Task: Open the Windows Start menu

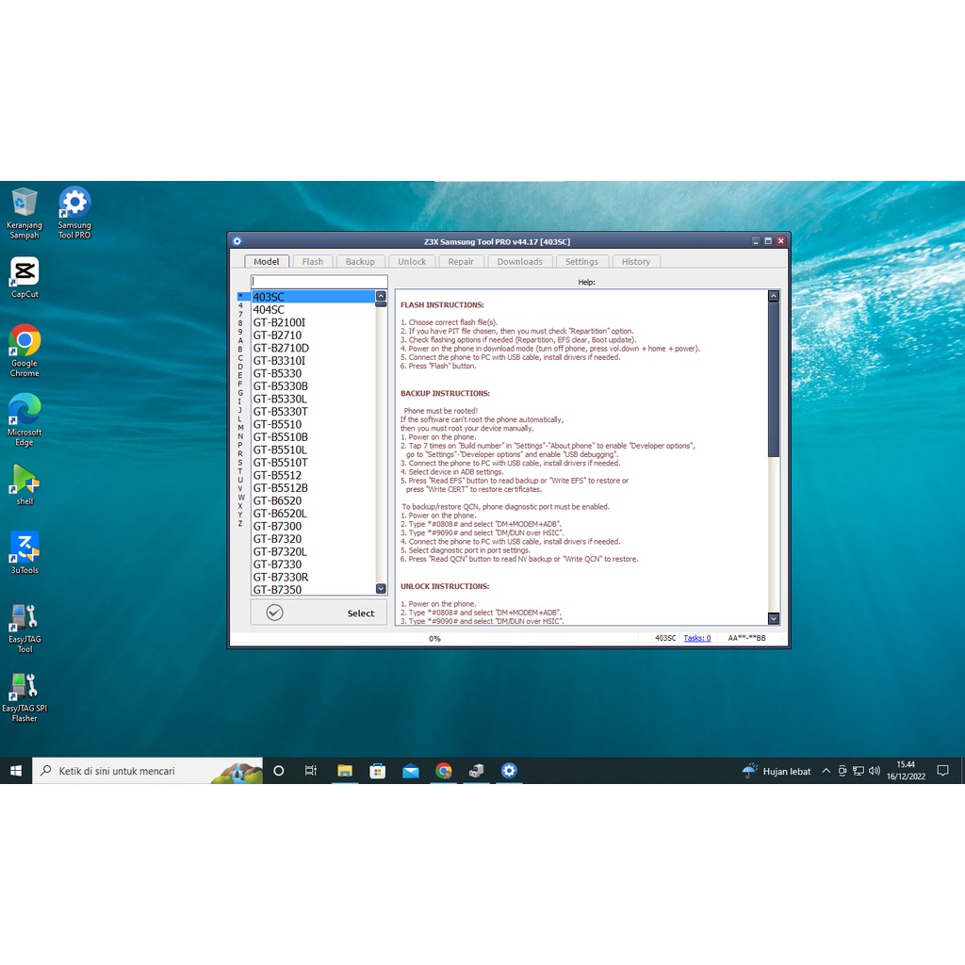Action: (x=16, y=771)
